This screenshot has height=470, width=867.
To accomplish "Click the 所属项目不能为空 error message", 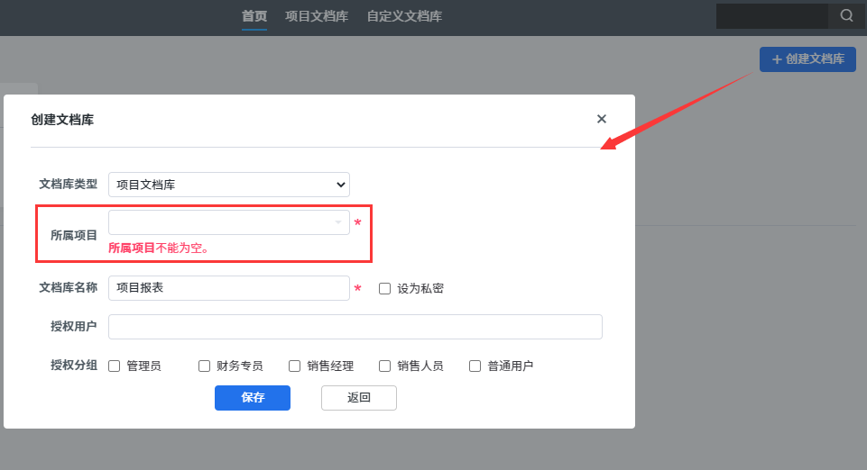I will tap(160, 249).
